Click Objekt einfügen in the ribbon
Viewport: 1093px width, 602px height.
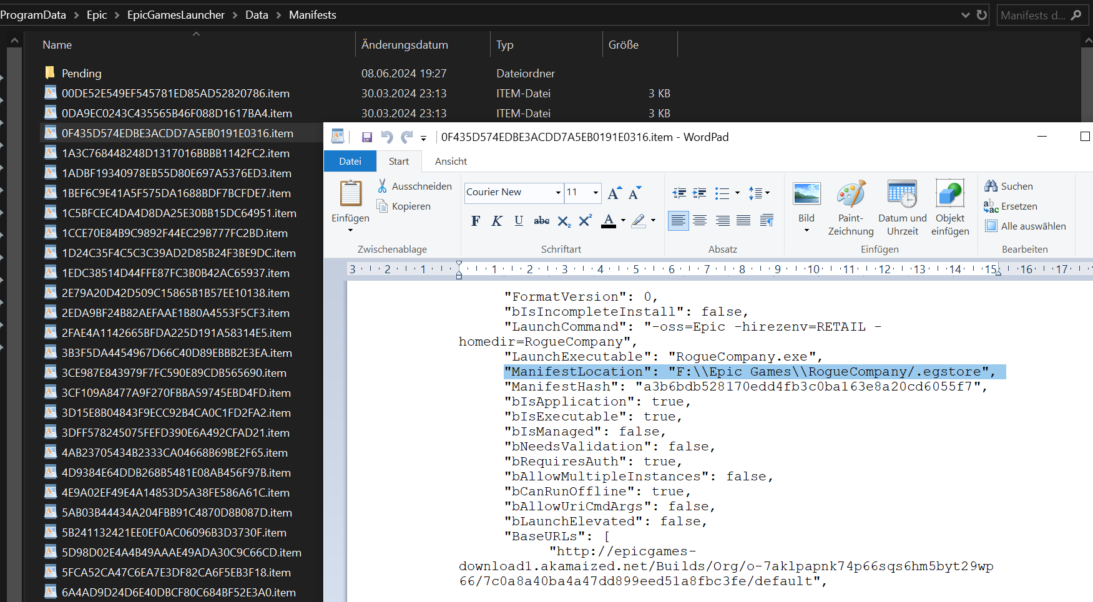pyautogui.click(x=950, y=208)
